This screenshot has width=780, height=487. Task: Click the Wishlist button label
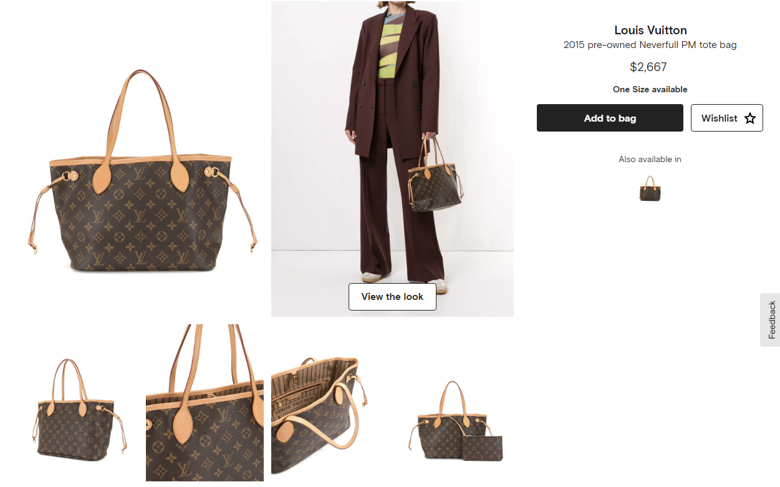click(x=719, y=118)
